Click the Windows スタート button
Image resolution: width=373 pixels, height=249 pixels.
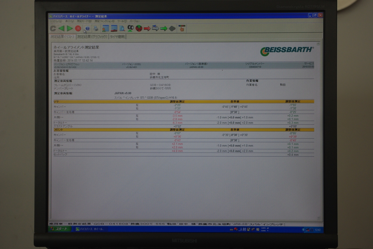[59, 229]
